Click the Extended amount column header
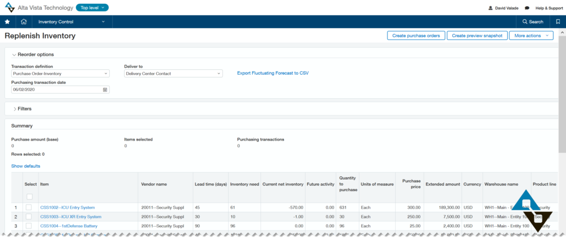The width and height of the screenshot is (566, 241). (443, 184)
